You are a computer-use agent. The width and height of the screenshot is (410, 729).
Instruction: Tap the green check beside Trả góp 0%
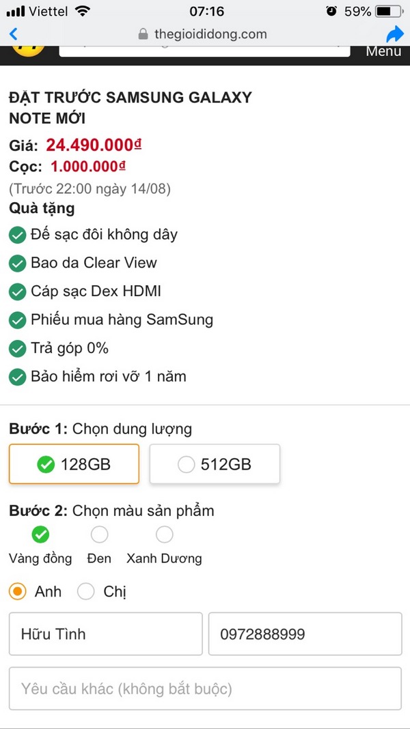pyautogui.click(x=18, y=348)
